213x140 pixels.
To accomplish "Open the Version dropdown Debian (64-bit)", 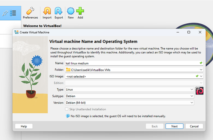I will pos(129,103).
